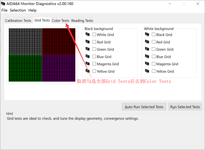
Task: Select the Grid Tests tab
Action: pos(42,20)
